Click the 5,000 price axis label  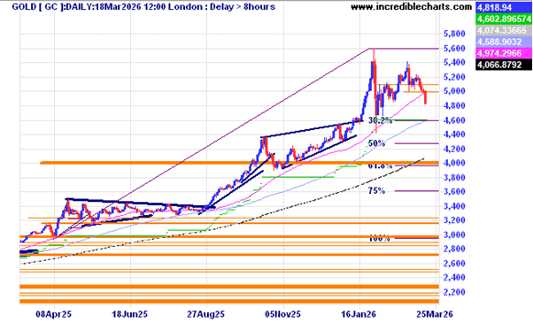tap(454, 91)
